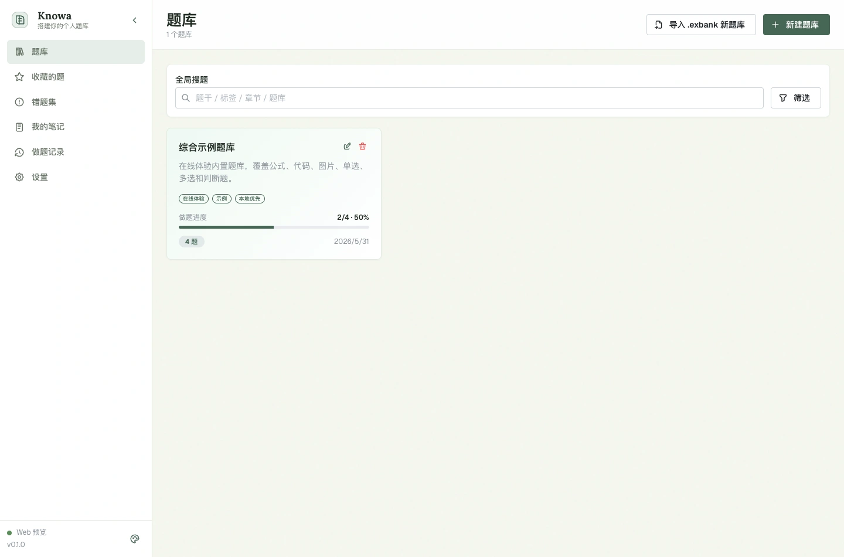844x557 pixels.
Task: Click the note icon beside 我的笔记
Action: click(19, 127)
